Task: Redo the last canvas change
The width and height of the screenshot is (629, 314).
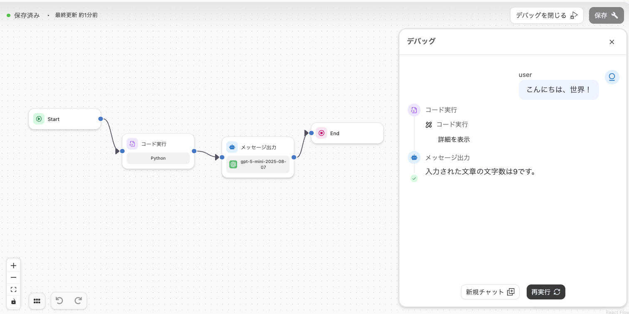Action: (78, 300)
